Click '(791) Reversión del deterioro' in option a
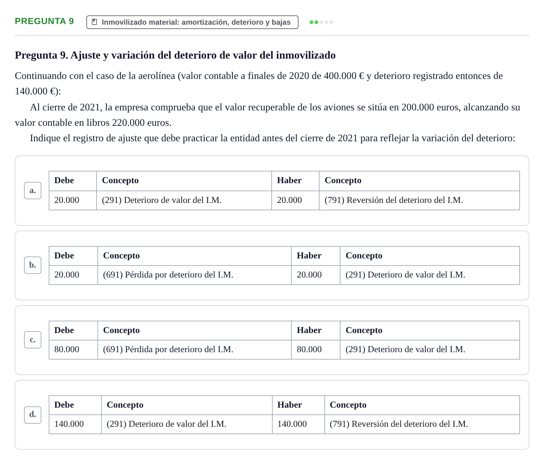 394,200
